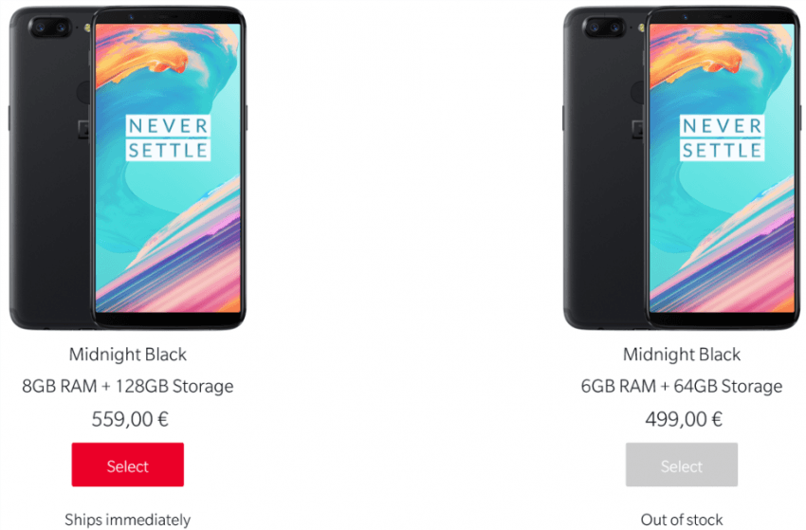Click the right Midnight Black title

pyautogui.click(x=682, y=355)
